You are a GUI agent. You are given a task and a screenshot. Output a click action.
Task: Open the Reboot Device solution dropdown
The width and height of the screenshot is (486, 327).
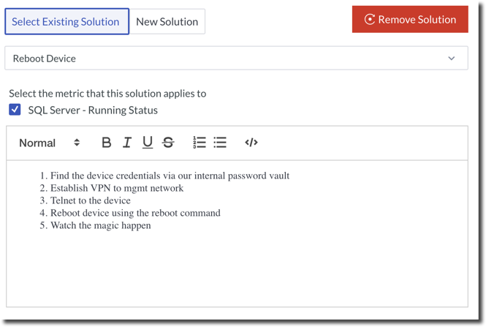coord(235,59)
